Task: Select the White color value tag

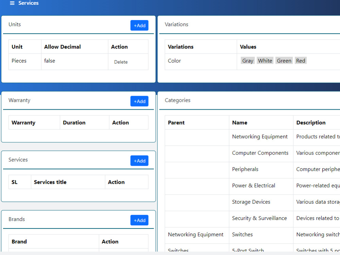Action: point(265,61)
